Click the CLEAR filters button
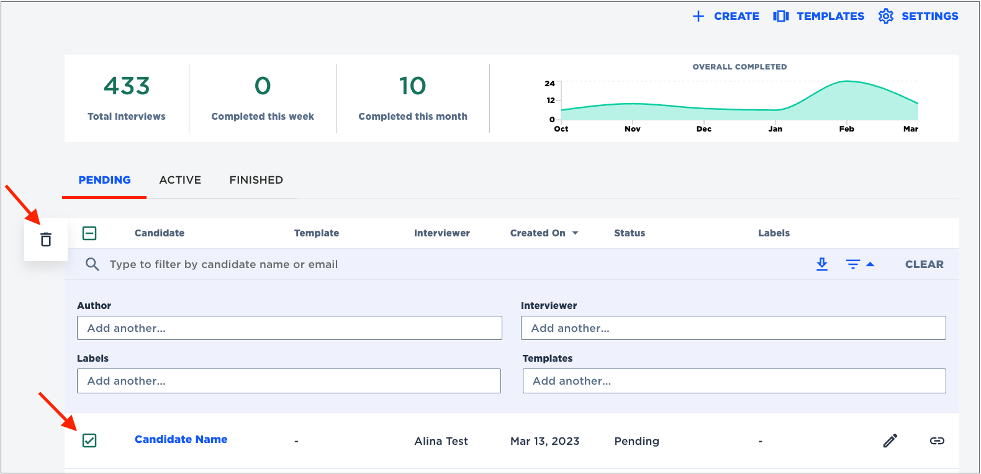This screenshot has height=474, width=981. pos(924,264)
